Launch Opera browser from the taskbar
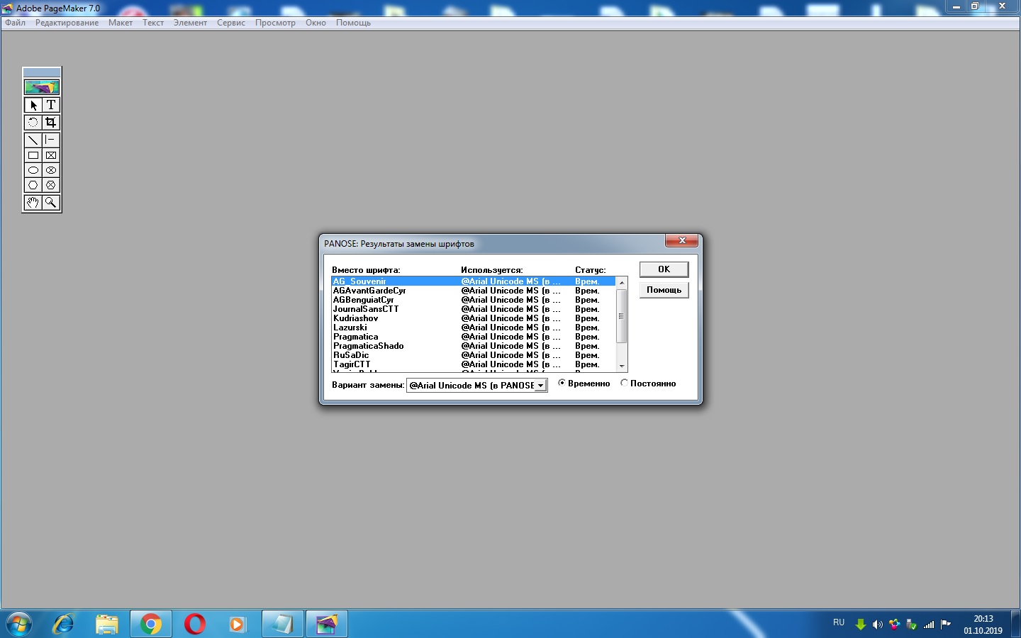 [x=194, y=625]
